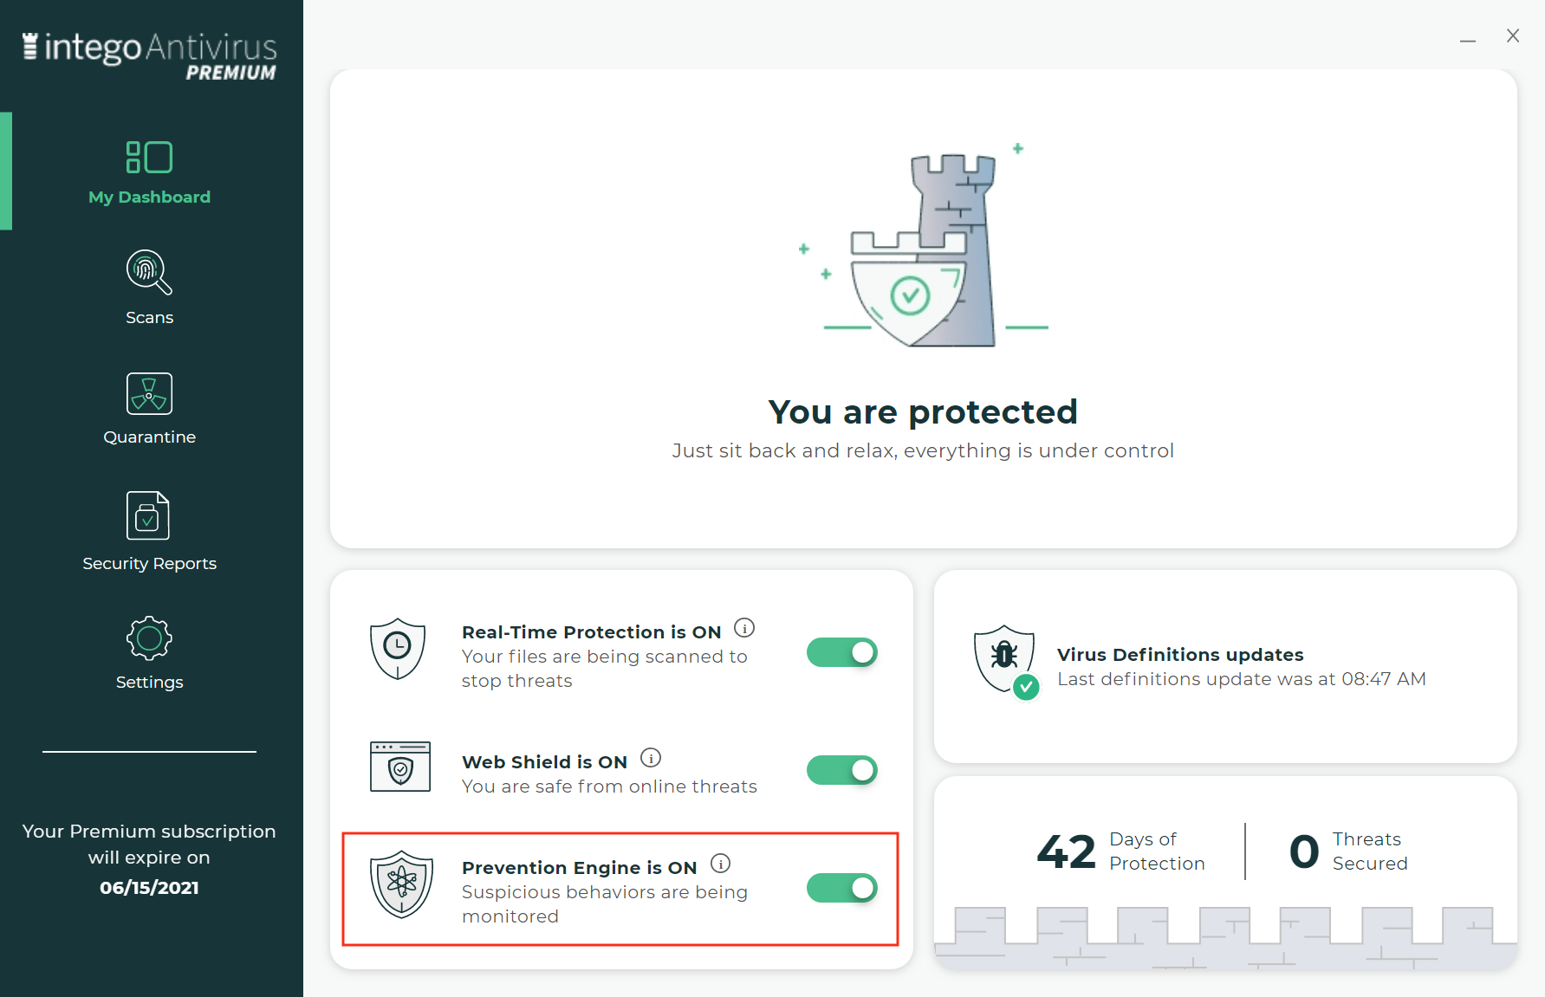Switch off the Prevention Engine toggle

[x=841, y=888]
